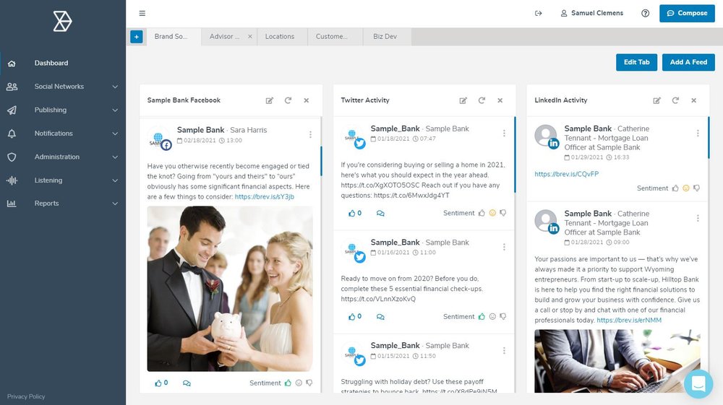
Task: Expand Reports sidebar menu
Action: [63, 204]
